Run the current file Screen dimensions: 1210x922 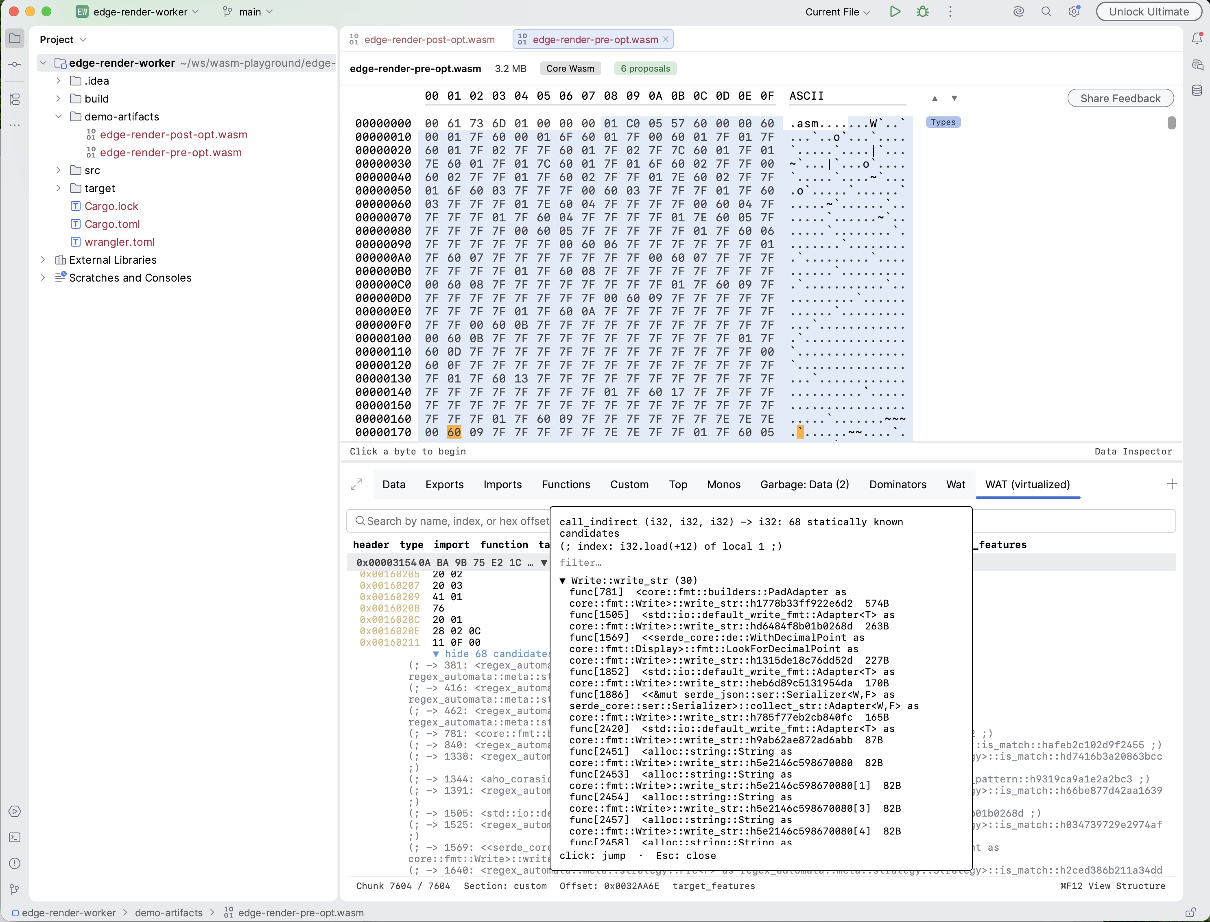tap(895, 11)
